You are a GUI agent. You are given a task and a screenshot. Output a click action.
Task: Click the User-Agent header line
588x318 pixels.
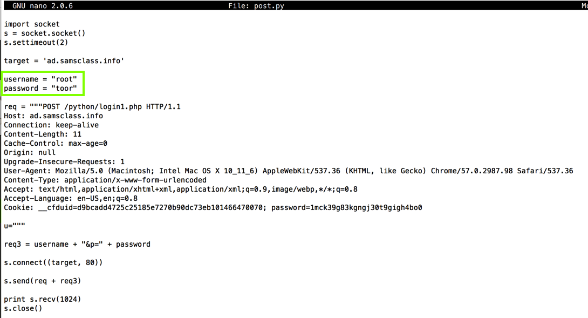[x=288, y=171]
